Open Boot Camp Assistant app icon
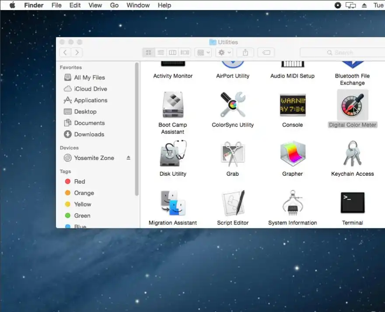 [173, 105]
